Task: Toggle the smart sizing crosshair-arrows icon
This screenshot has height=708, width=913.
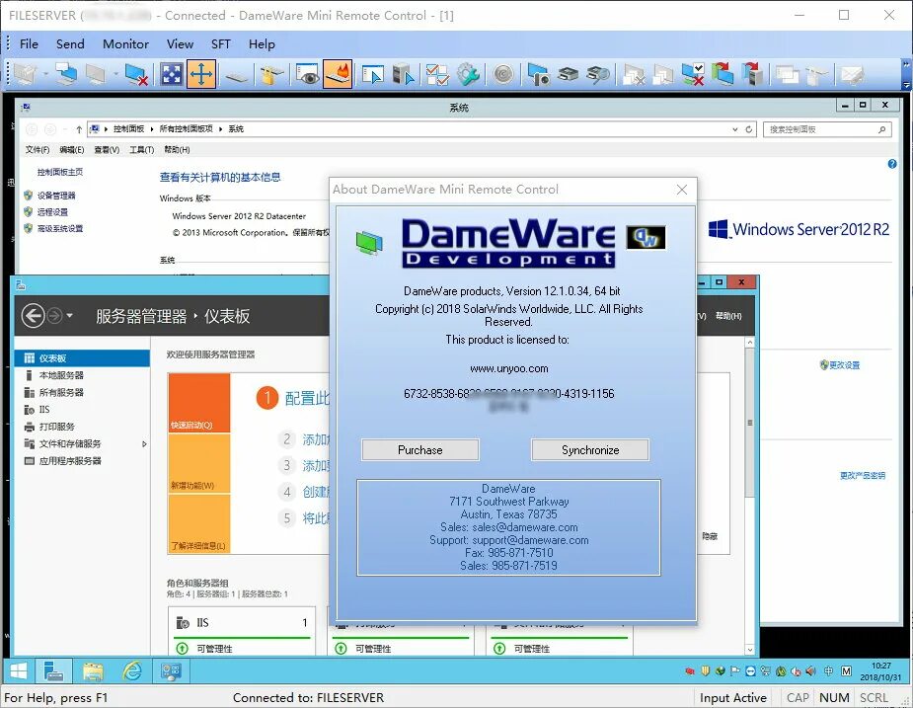Action: coord(201,74)
